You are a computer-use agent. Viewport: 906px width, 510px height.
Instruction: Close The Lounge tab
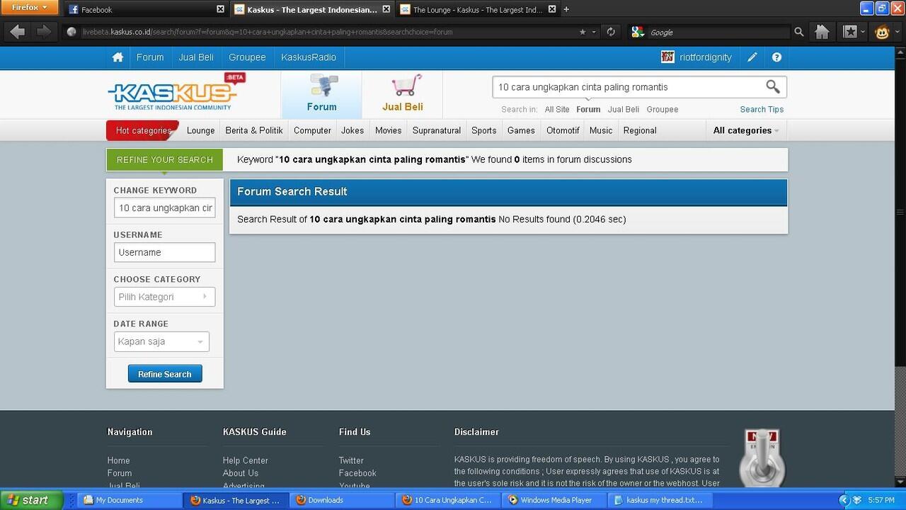tap(551, 9)
